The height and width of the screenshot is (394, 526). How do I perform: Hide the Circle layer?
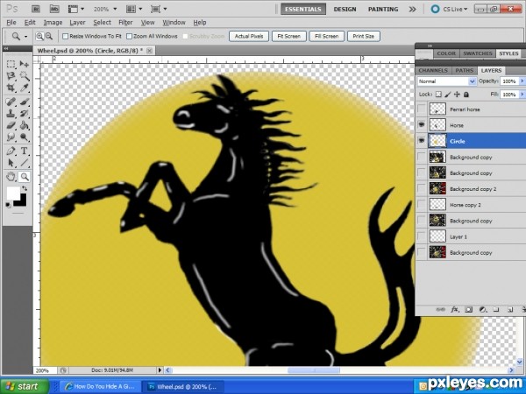pyautogui.click(x=422, y=141)
